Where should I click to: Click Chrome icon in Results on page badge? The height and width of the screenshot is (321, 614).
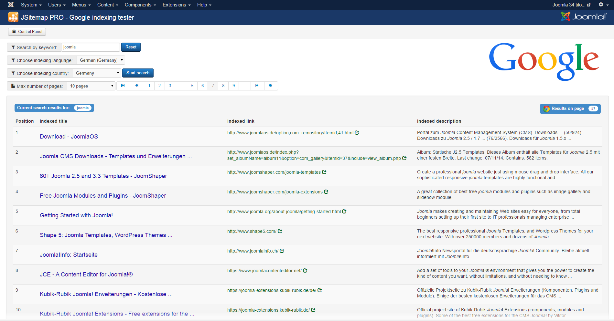pyautogui.click(x=546, y=109)
